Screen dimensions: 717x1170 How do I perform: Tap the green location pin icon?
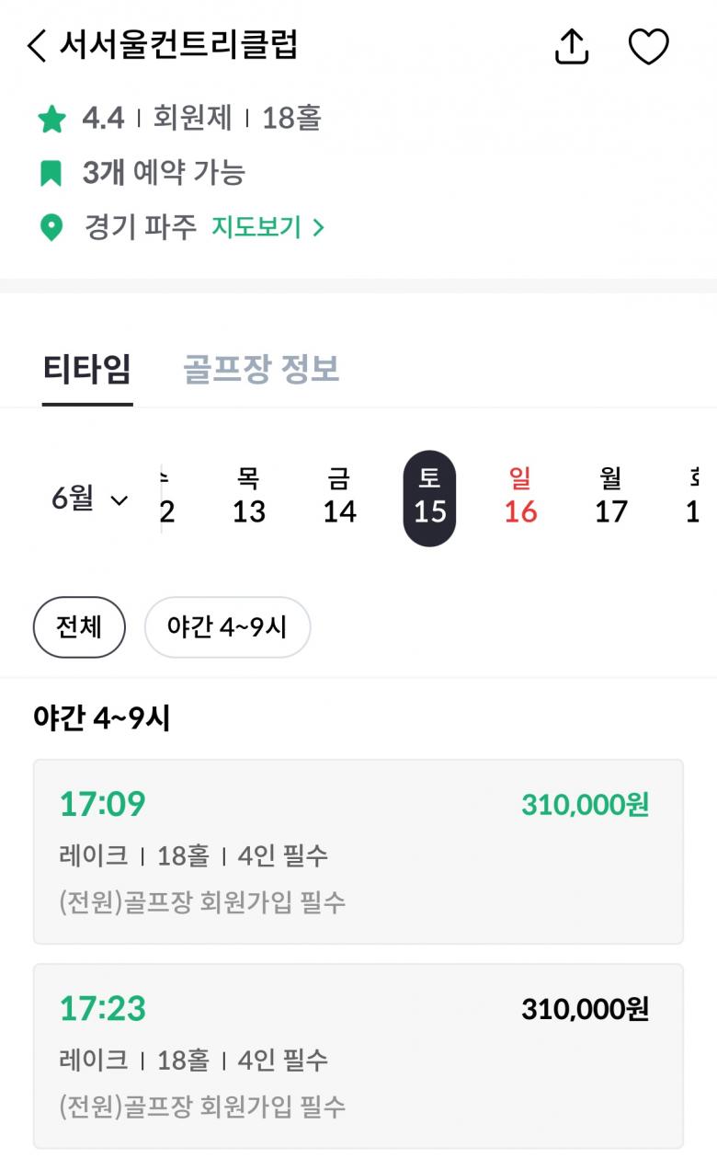tap(51, 227)
